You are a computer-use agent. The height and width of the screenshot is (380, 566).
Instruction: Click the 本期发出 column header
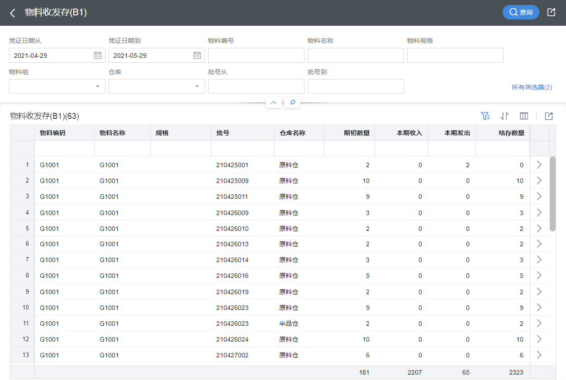point(452,133)
